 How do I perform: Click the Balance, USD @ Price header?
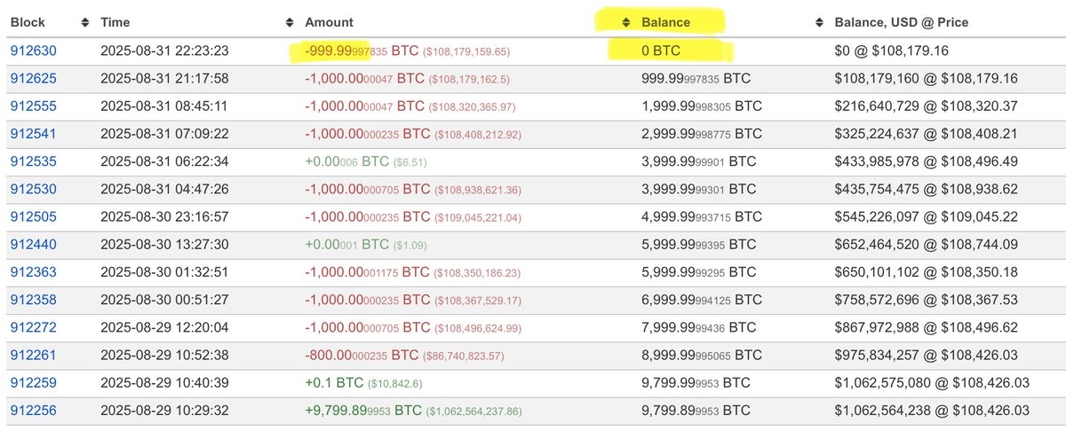point(902,22)
